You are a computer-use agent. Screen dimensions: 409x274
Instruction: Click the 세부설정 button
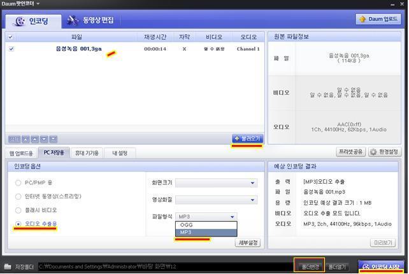click(248, 243)
